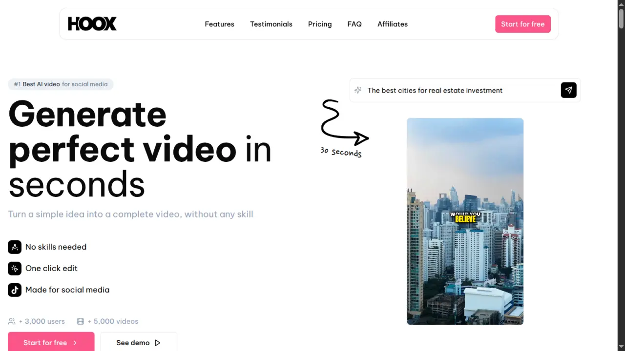Navigate to Testimonials
Viewport: 625px width, 351px height.
[x=271, y=24]
